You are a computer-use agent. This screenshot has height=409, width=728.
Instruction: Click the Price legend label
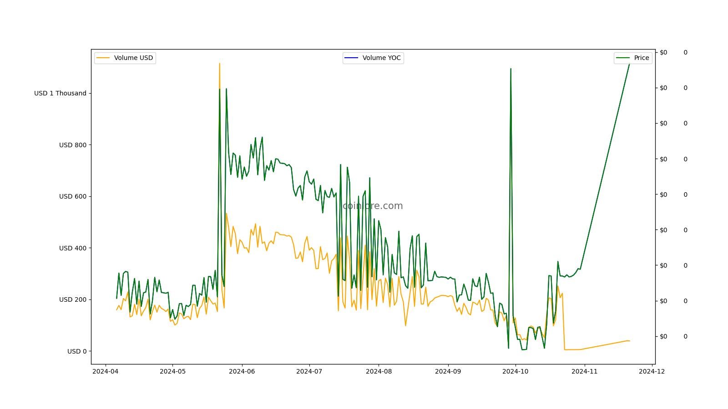pyautogui.click(x=642, y=58)
